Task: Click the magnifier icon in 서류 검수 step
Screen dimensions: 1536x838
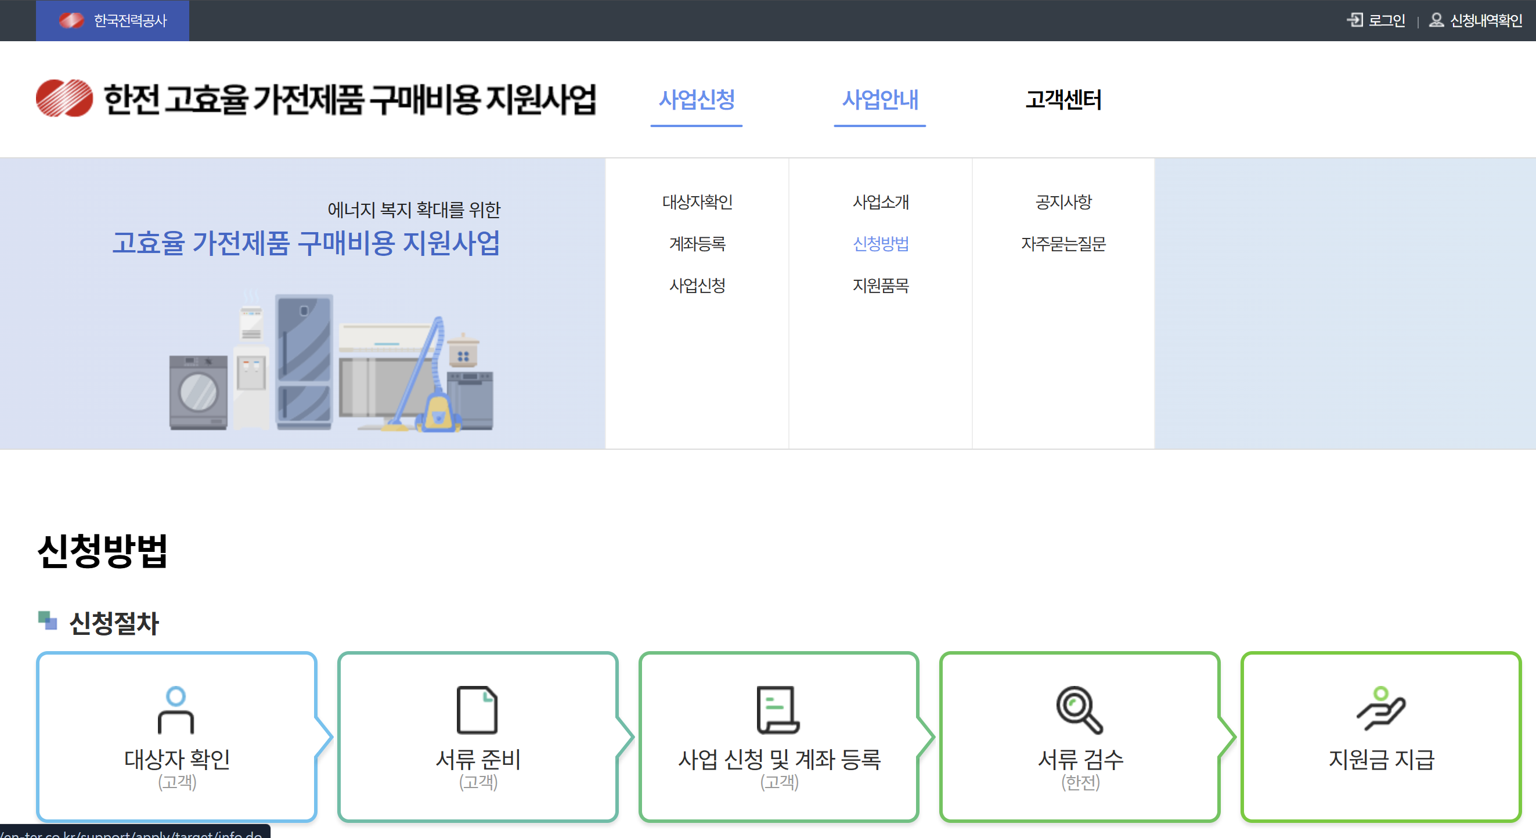Action: (1079, 709)
